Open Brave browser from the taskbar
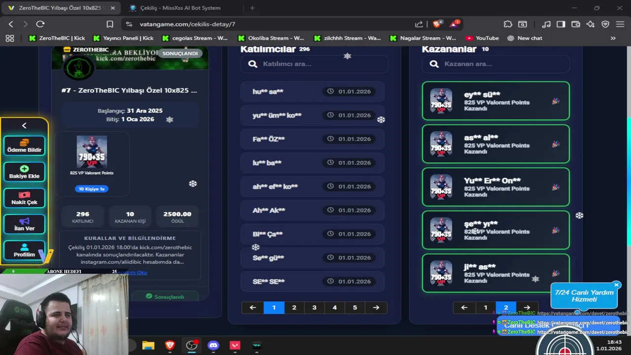Viewport: 631px width, 355px height. pos(170,346)
